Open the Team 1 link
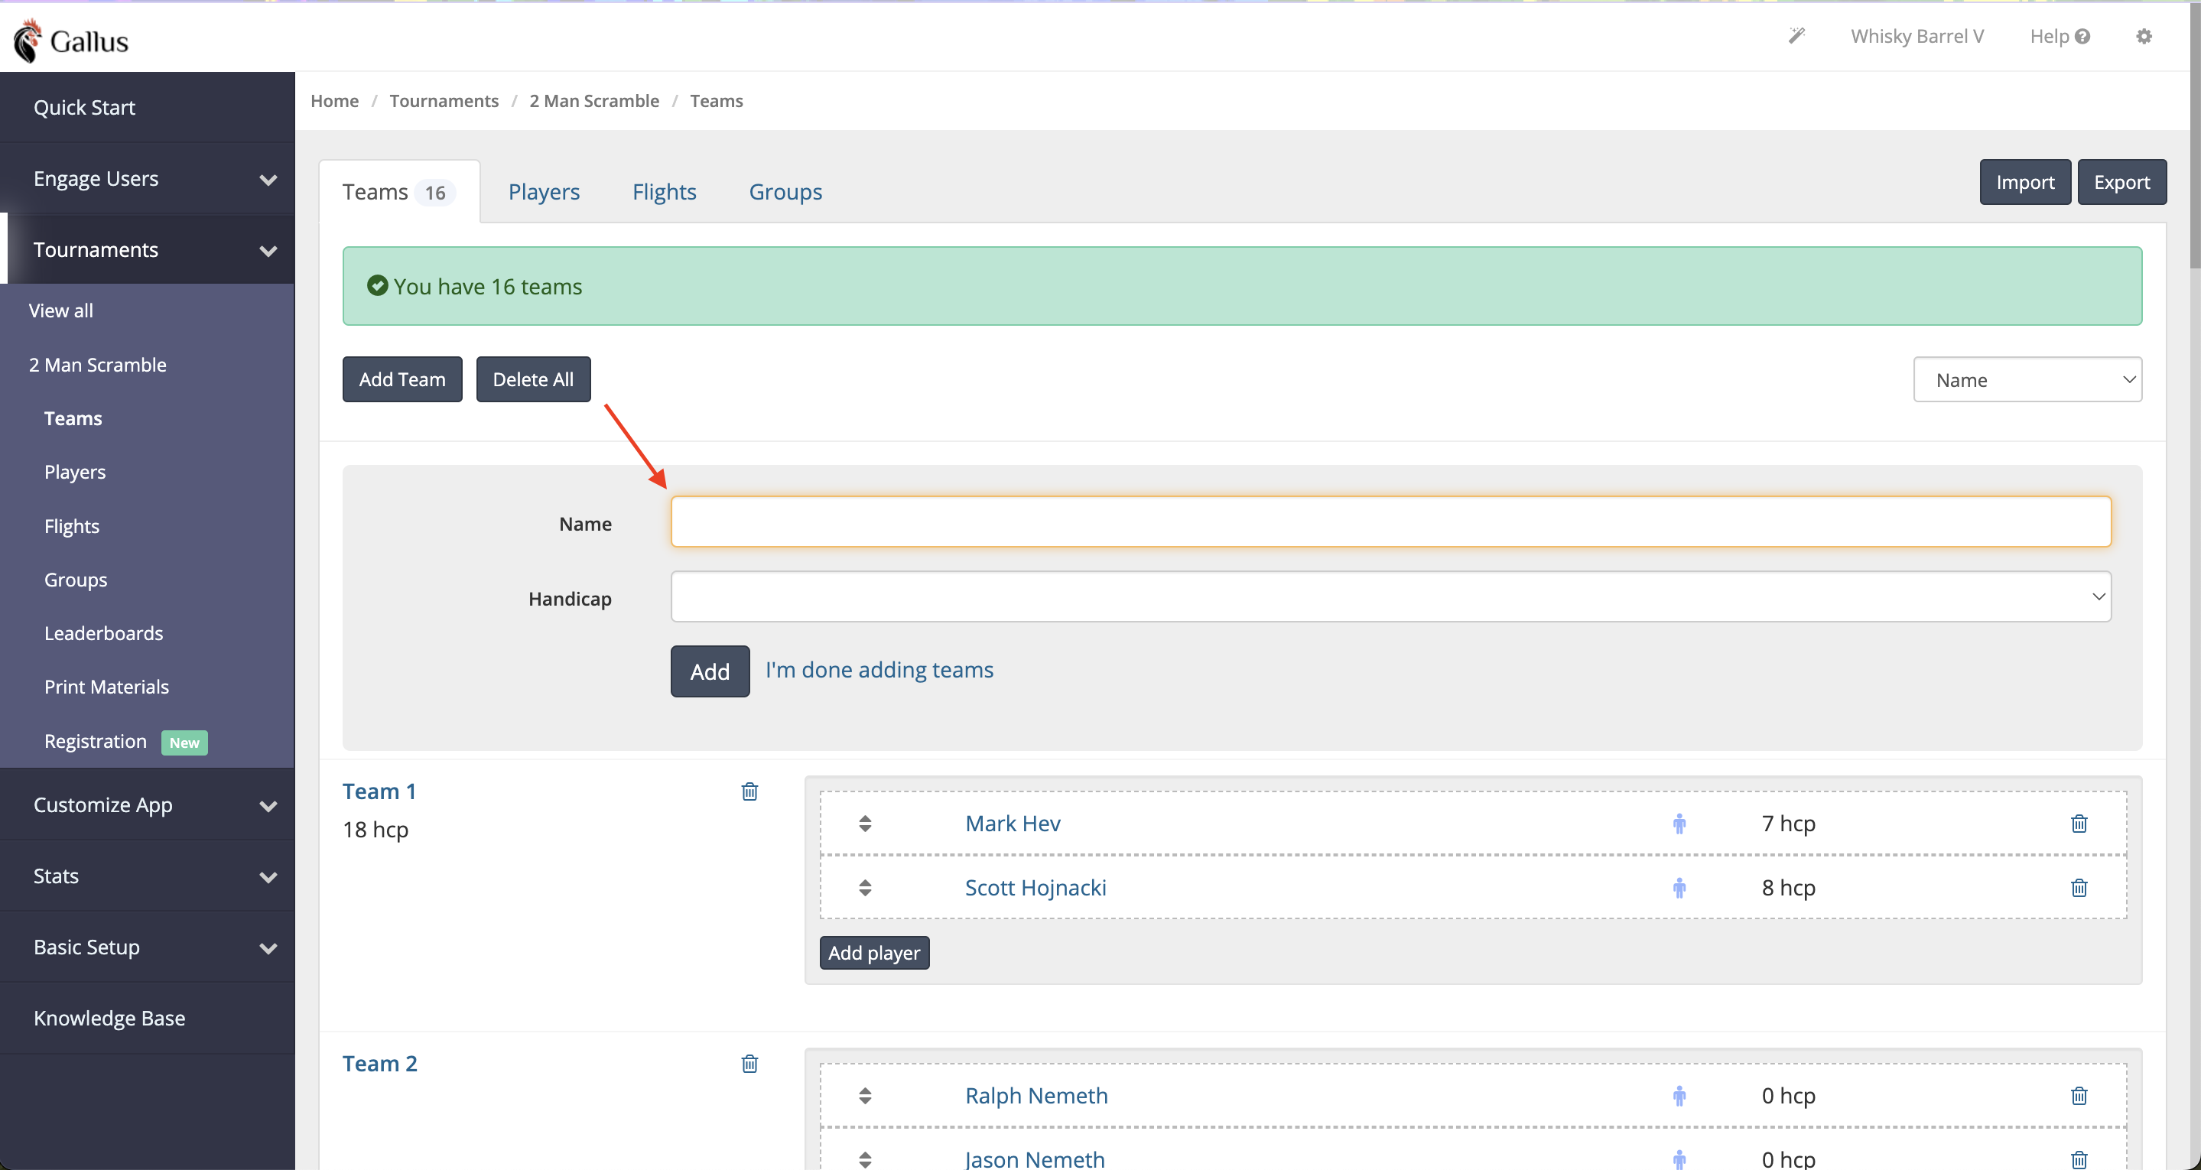Screen dimensions: 2201x1170 point(379,791)
